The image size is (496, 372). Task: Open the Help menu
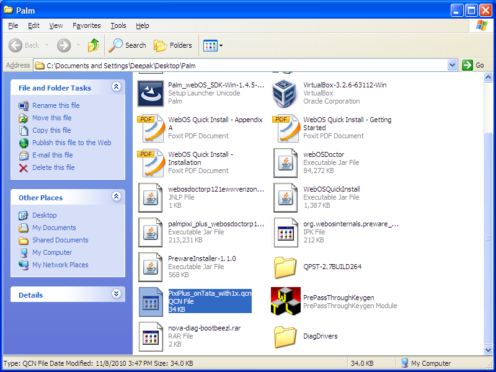(x=143, y=25)
